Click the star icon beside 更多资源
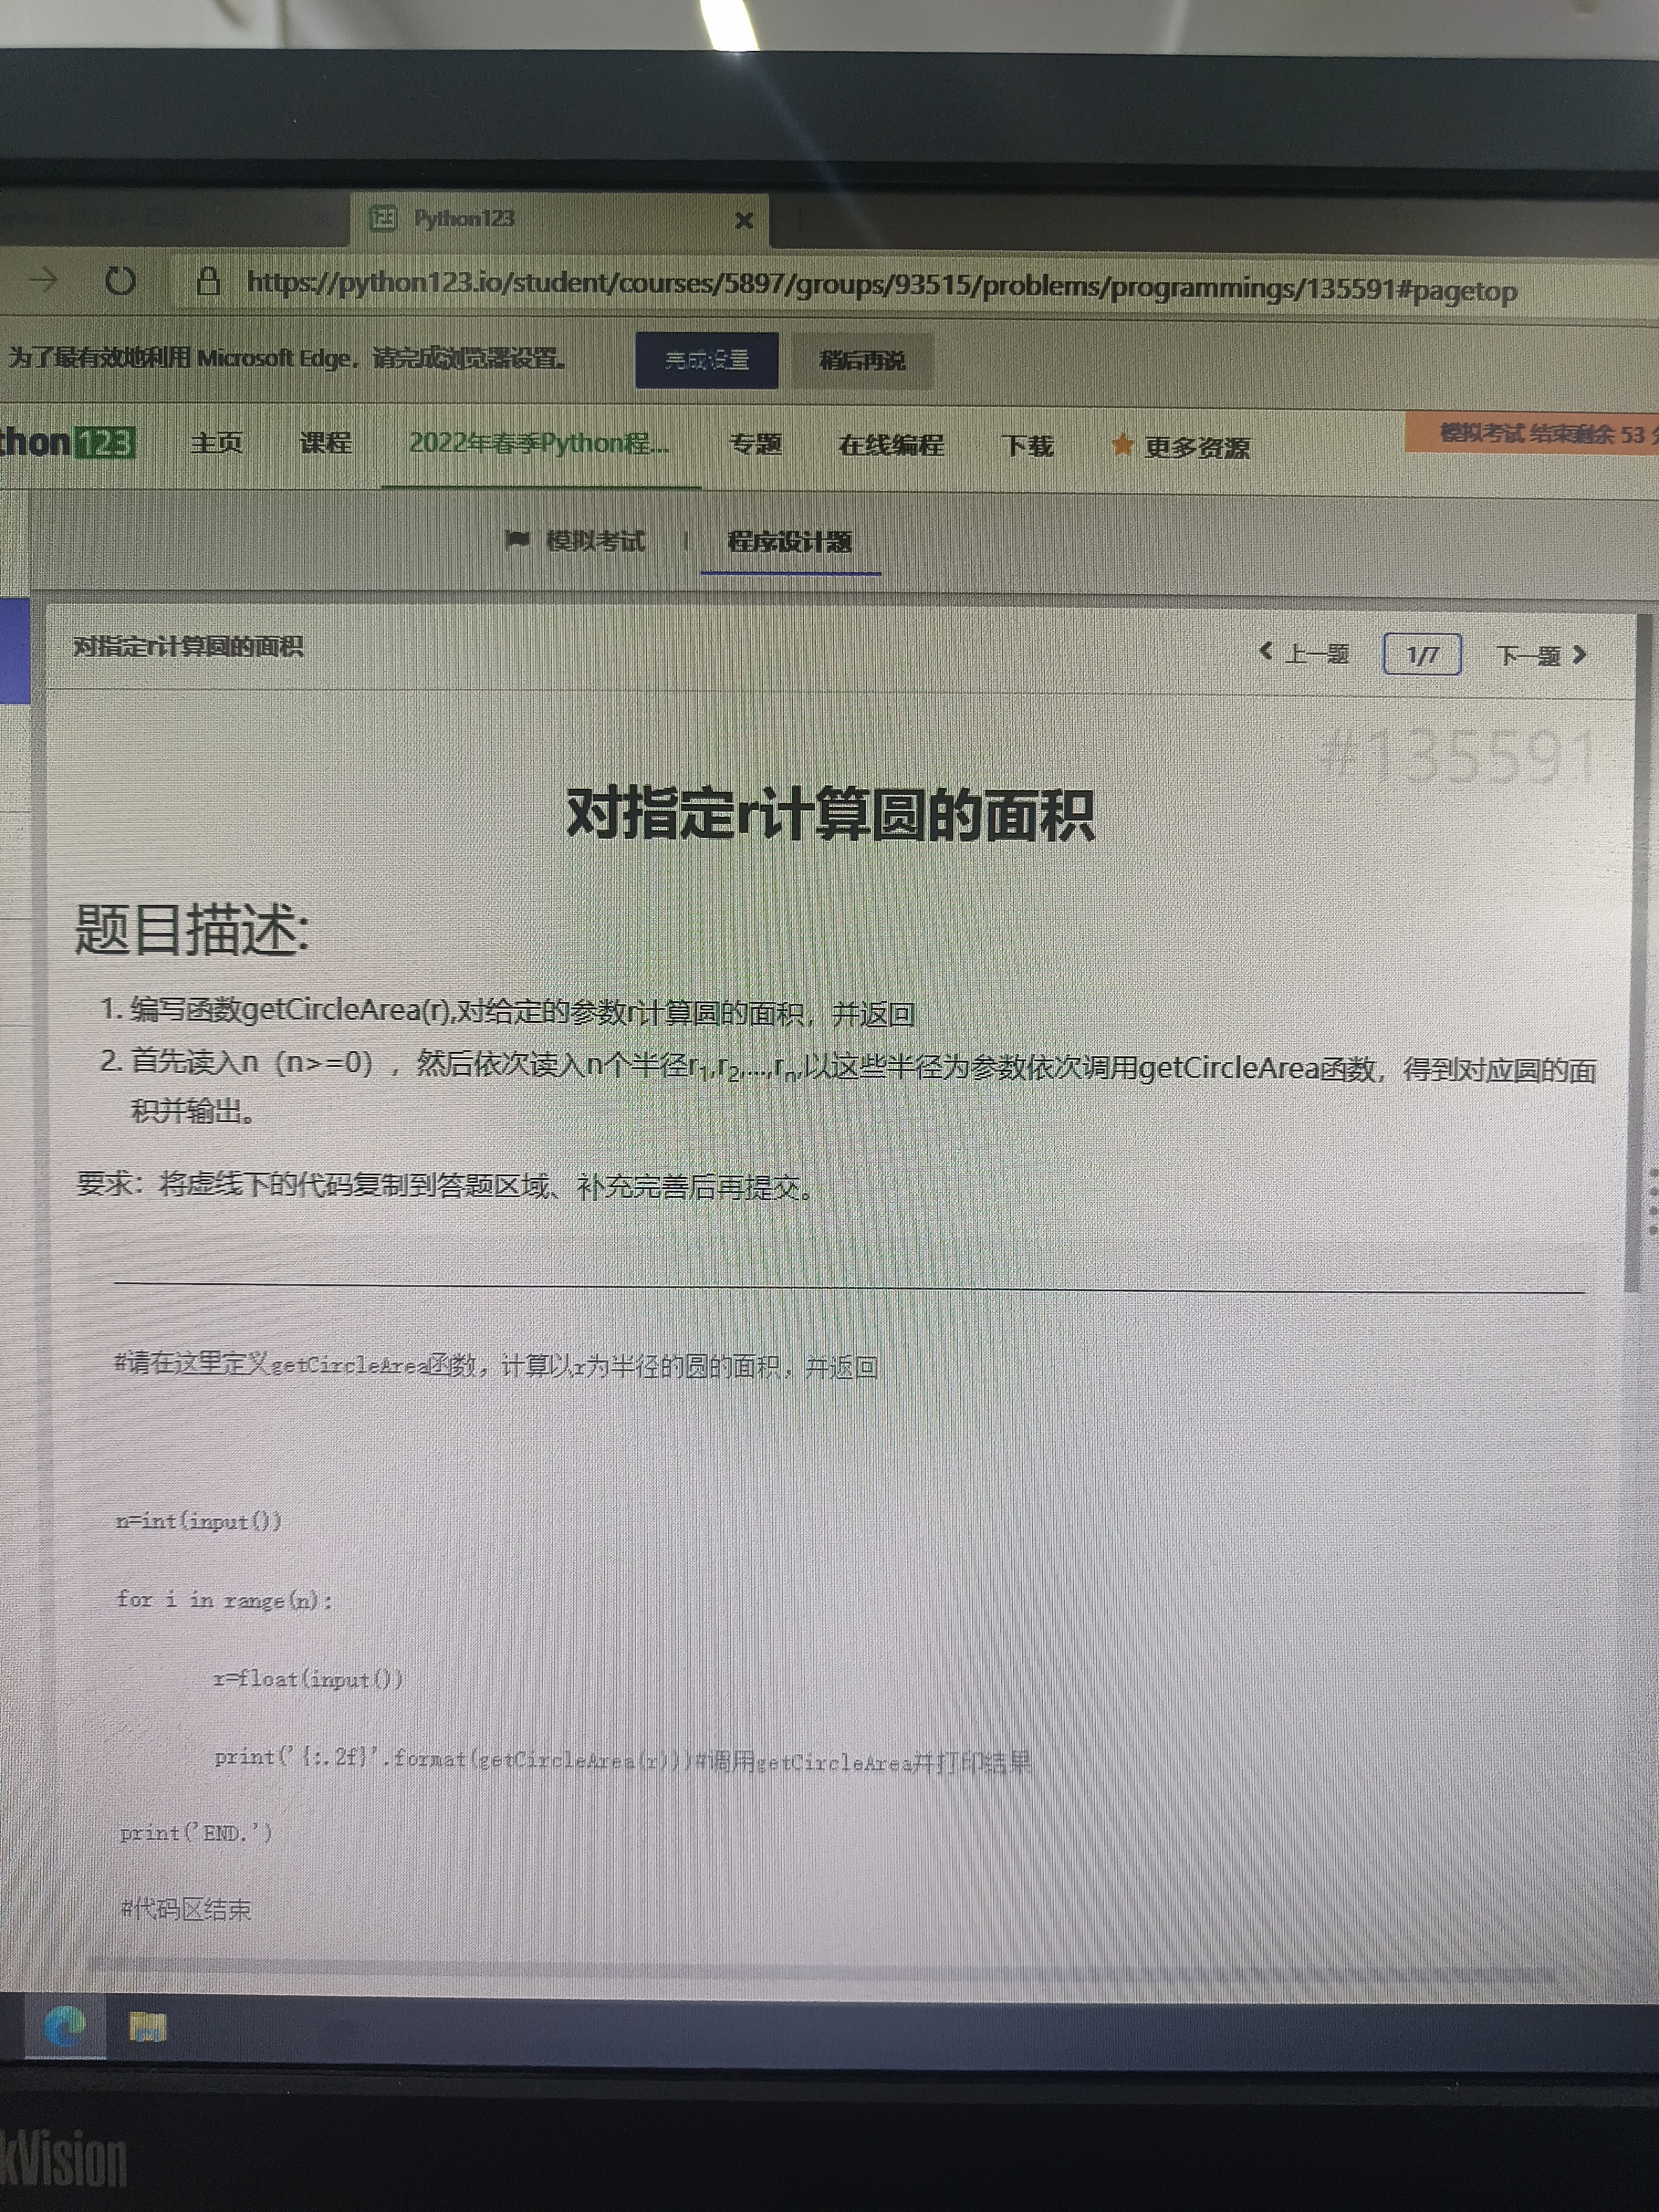 click(x=1122, y=444)
